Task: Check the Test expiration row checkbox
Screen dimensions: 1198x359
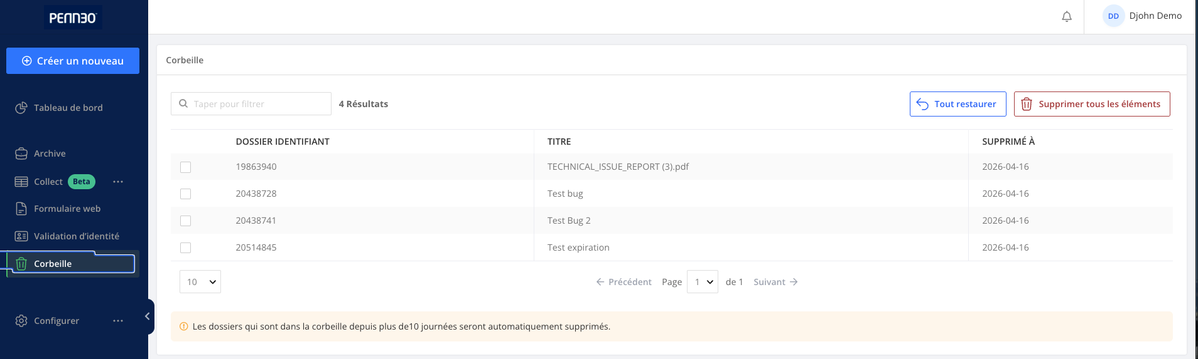Action: [x=185, y=248]
